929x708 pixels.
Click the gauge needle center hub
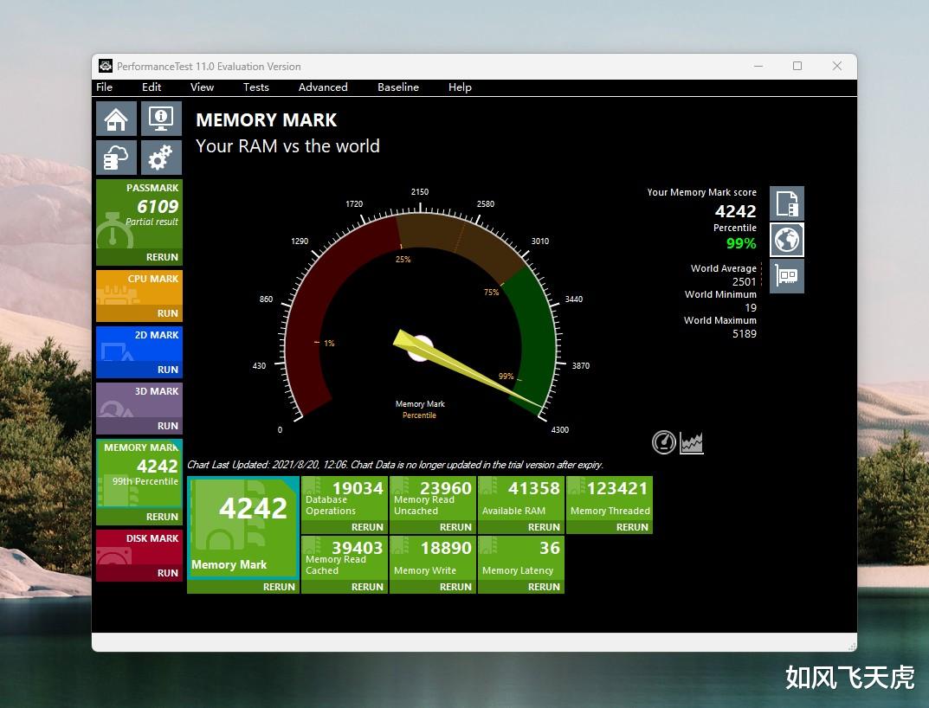point(419,348)
